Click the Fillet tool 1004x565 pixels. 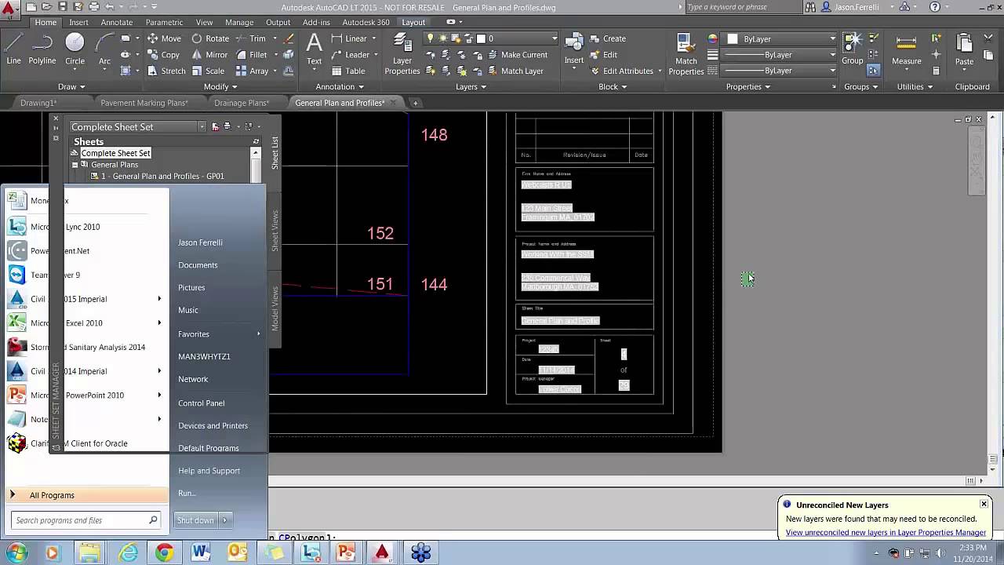(x=251, y=55)
